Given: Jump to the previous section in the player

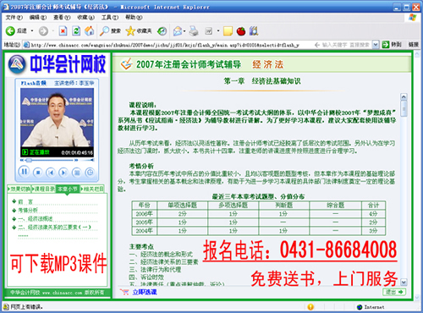Looking at the screenshot, I should click(51, 172).
